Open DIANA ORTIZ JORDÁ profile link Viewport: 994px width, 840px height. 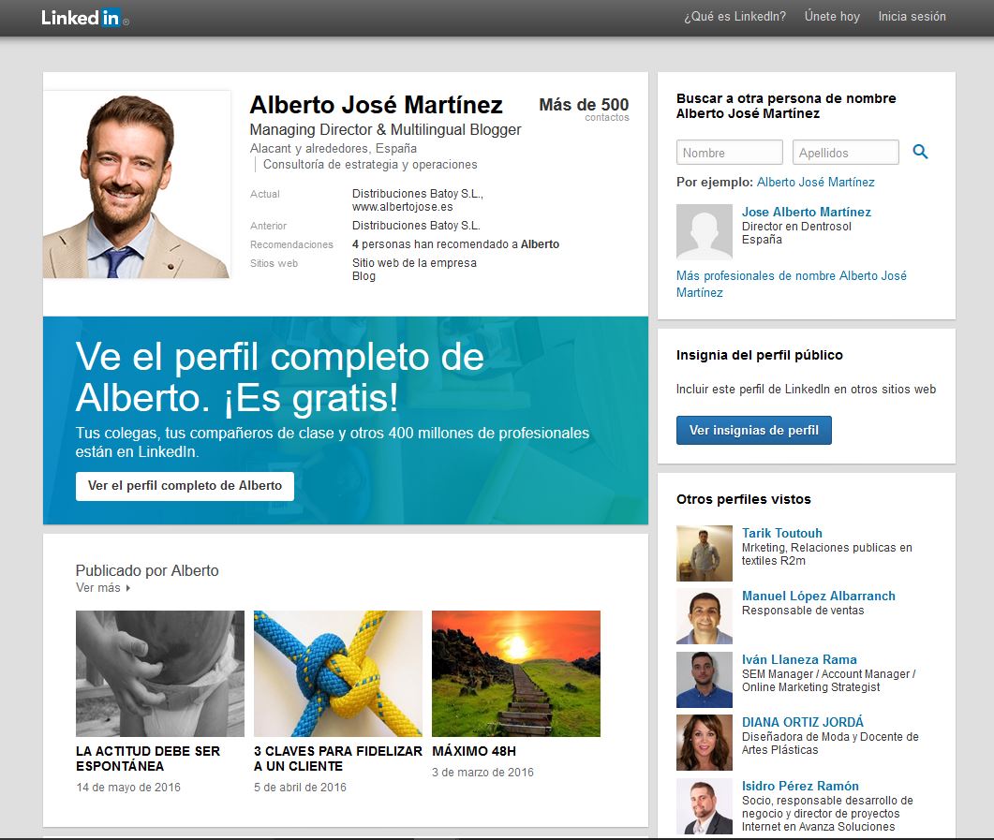(803, 722)
